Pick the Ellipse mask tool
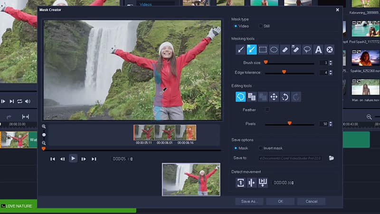 coord(274,49)
